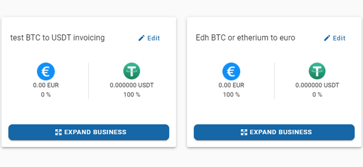Select the 0.000000 USDT balance in test BTC card
Image resolution: width=363 pixels, height=167 pixels.
coord(132,85)
